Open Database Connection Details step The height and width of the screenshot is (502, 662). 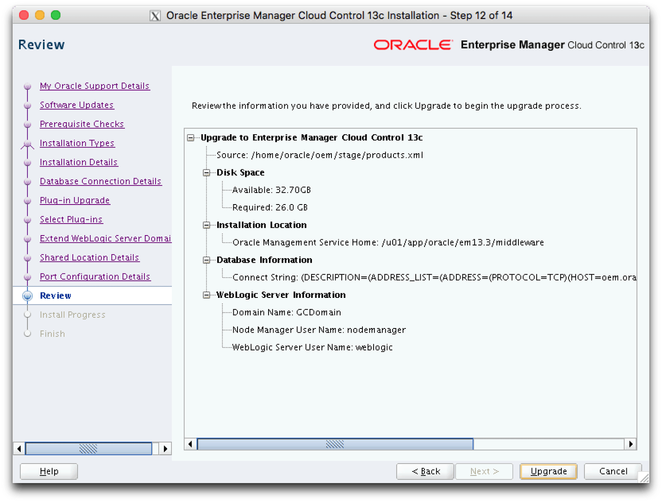[101, 181]
